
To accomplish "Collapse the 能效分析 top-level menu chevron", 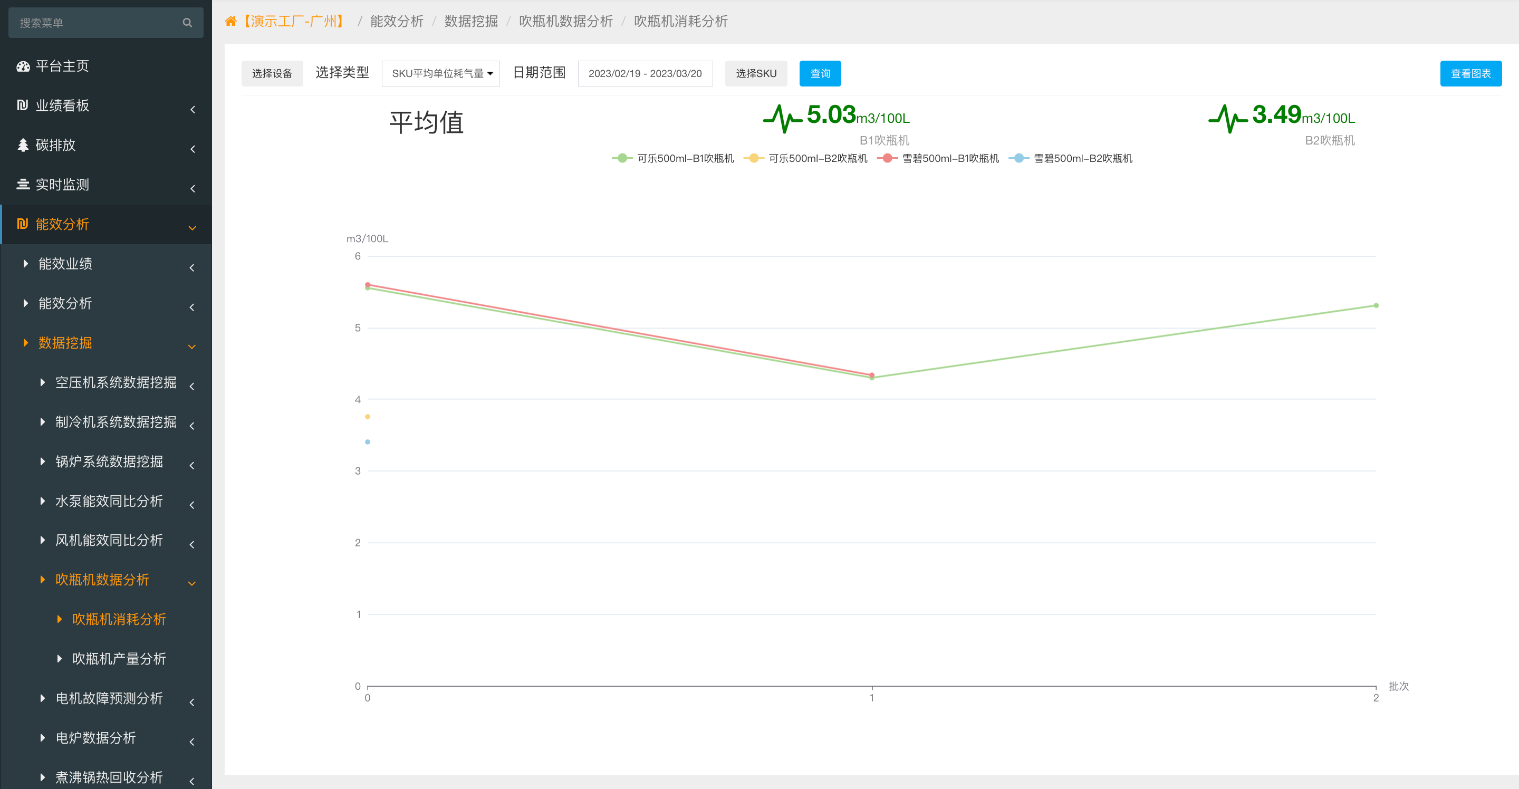I will point(192,228).
